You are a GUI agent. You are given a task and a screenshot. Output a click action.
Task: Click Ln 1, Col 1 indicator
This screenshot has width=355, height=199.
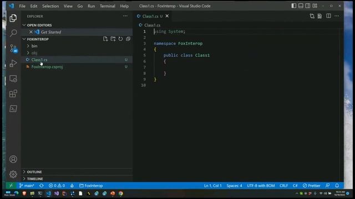tap(213, 186)
